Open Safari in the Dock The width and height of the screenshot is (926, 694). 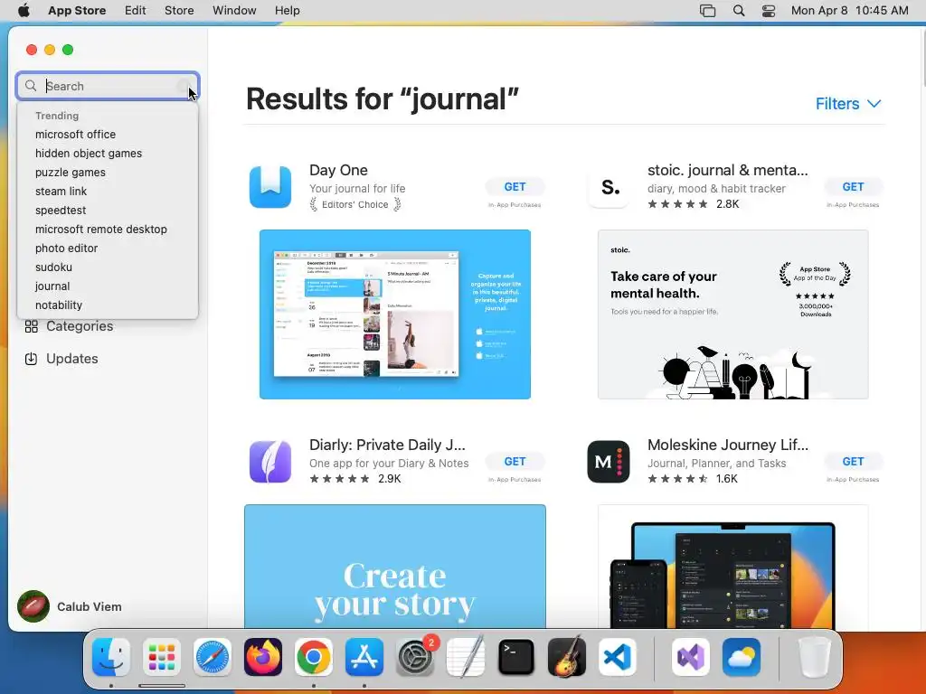212,657
